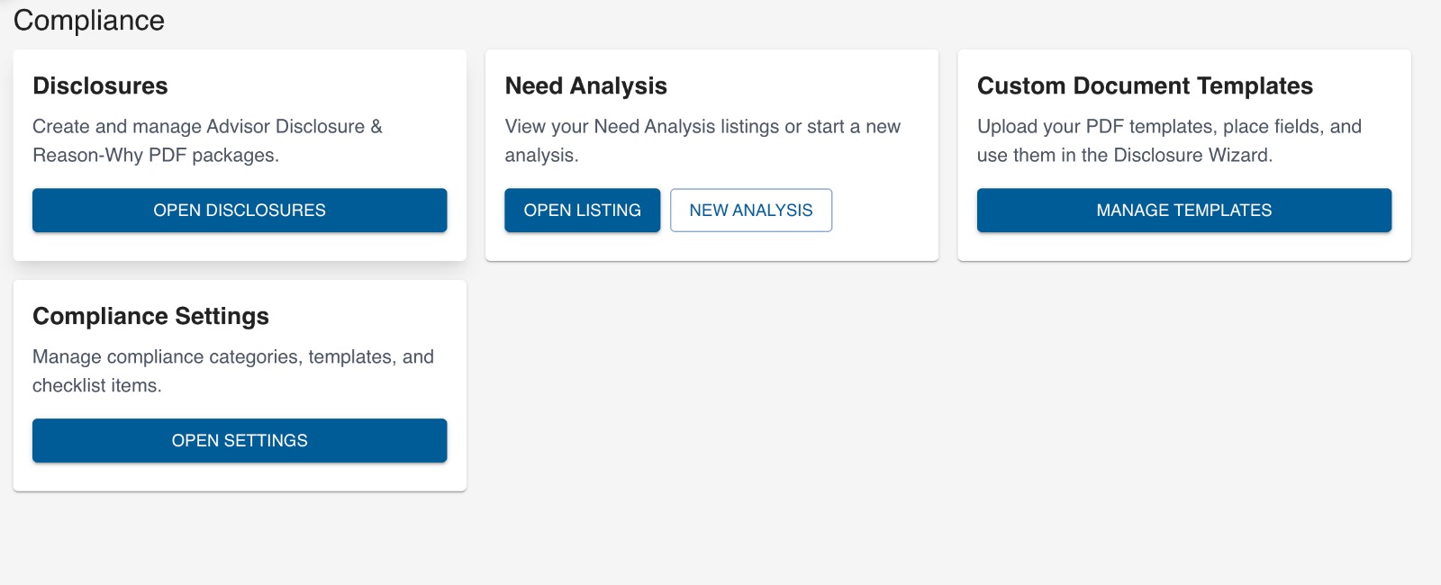Click the checklist items description text
The width and height of the screenshot is (1441, 585).
click(x=232, y=370)
